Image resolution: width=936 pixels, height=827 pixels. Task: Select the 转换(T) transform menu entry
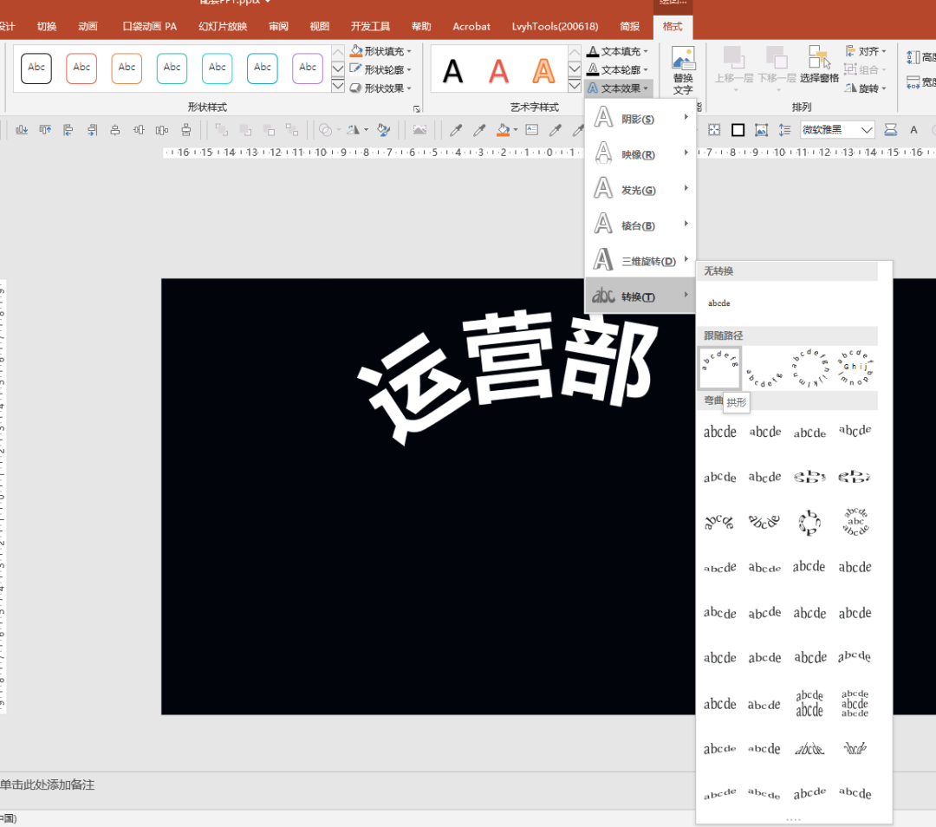pyautogui.click(x=640, y=296)
